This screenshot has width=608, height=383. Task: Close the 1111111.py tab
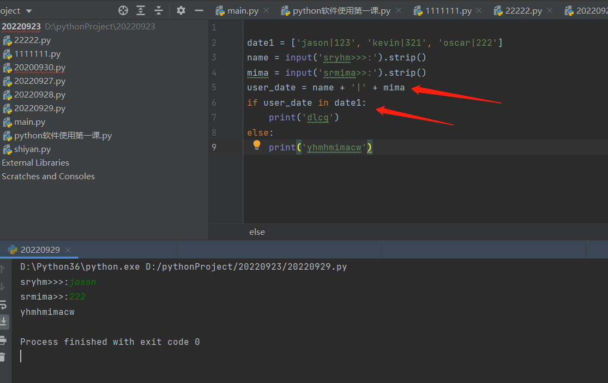[479, 11]
